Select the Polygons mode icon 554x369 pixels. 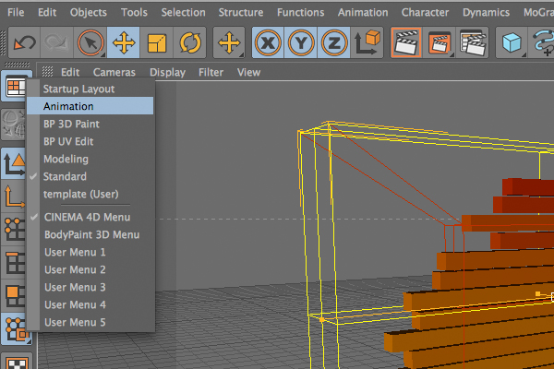coord(14,296)
